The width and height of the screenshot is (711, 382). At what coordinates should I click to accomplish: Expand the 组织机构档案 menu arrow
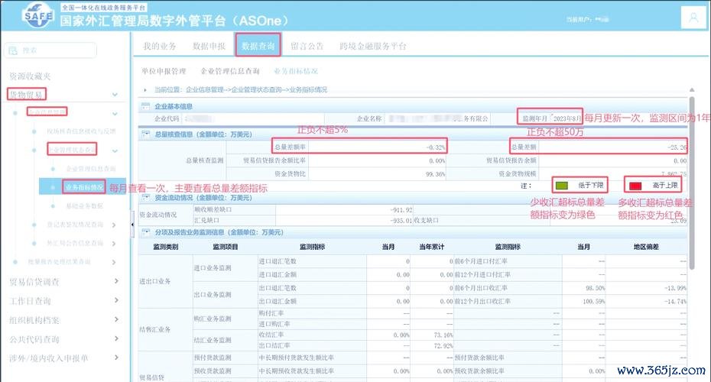[116, 319]
